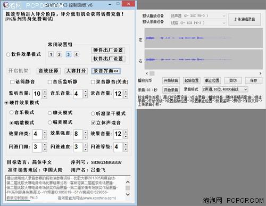Image resolution: width=266 pixels, height=206 pixels.
Task: Select 喊麦模式 radio button
Action: 50,122
